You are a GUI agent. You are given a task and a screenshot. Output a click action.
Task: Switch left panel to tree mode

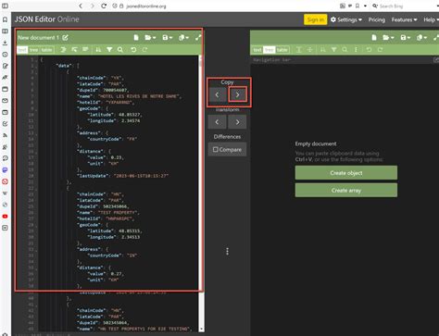tap(33, 50)
